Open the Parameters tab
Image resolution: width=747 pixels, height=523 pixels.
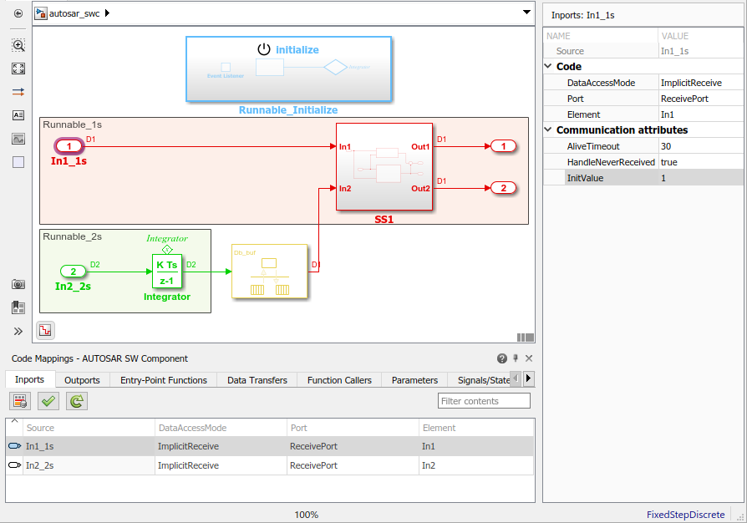pyautogui.click(x=414, y=380)
